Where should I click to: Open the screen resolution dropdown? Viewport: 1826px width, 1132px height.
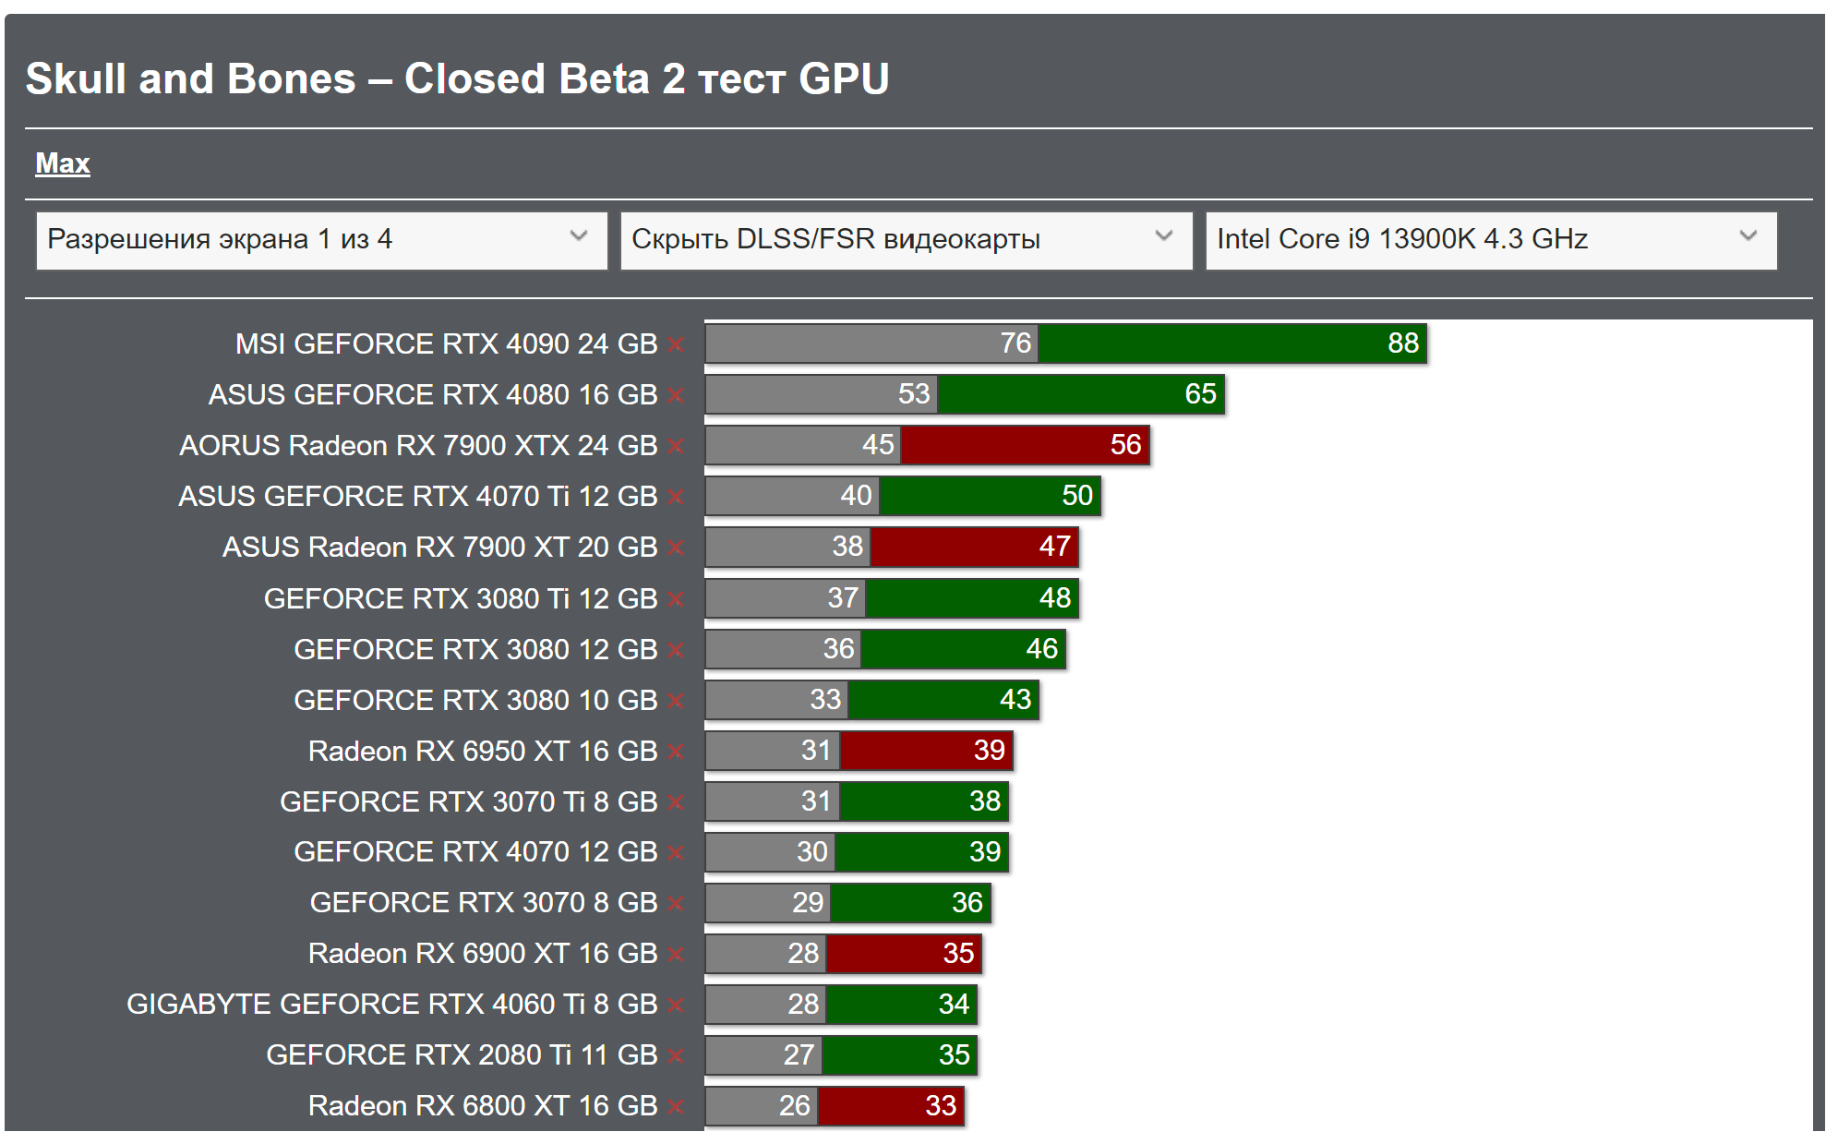pos(321,240)
